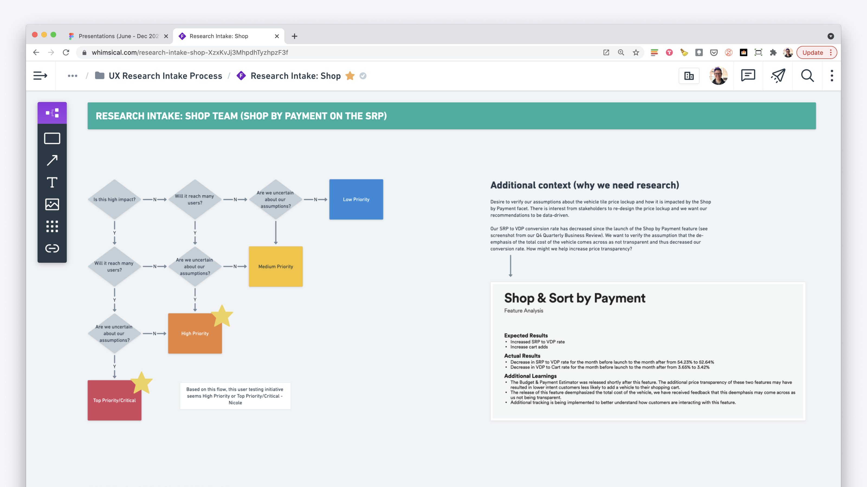Click the paper plane share icon

pyautogui.click(x=778, y=76)
